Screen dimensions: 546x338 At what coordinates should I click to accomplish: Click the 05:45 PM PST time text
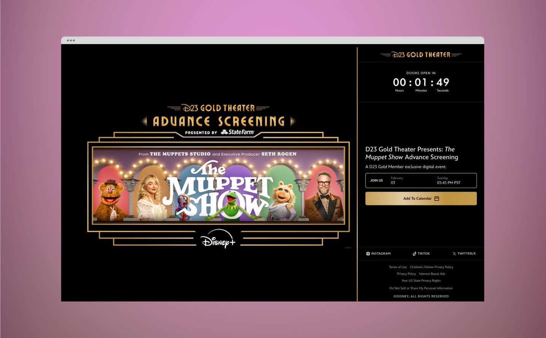tap(449, 183)
